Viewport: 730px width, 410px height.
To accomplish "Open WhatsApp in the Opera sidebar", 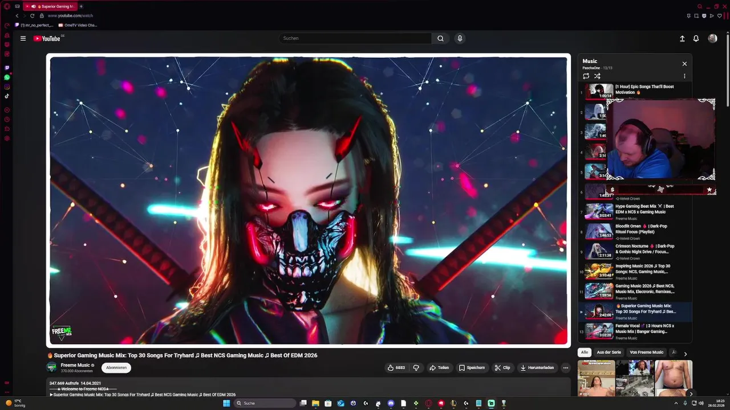I will click(x=7, y=77).
